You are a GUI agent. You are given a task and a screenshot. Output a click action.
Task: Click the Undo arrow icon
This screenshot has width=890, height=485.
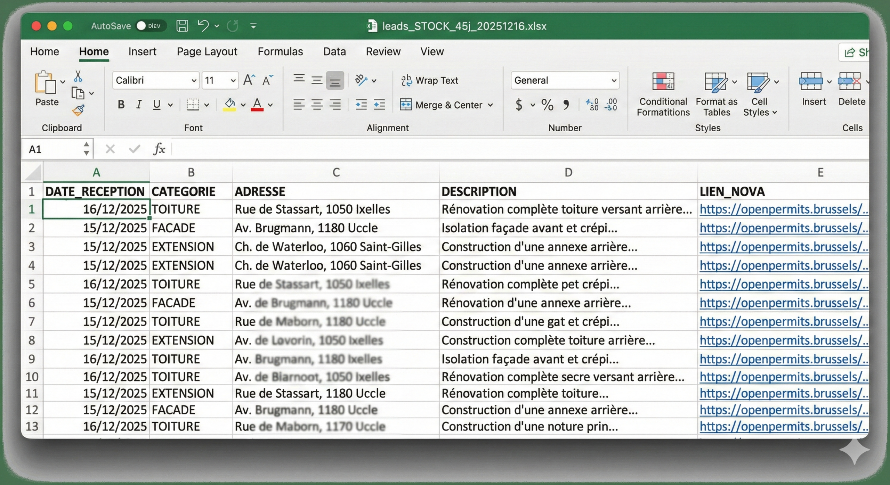[x=203, y=26]
